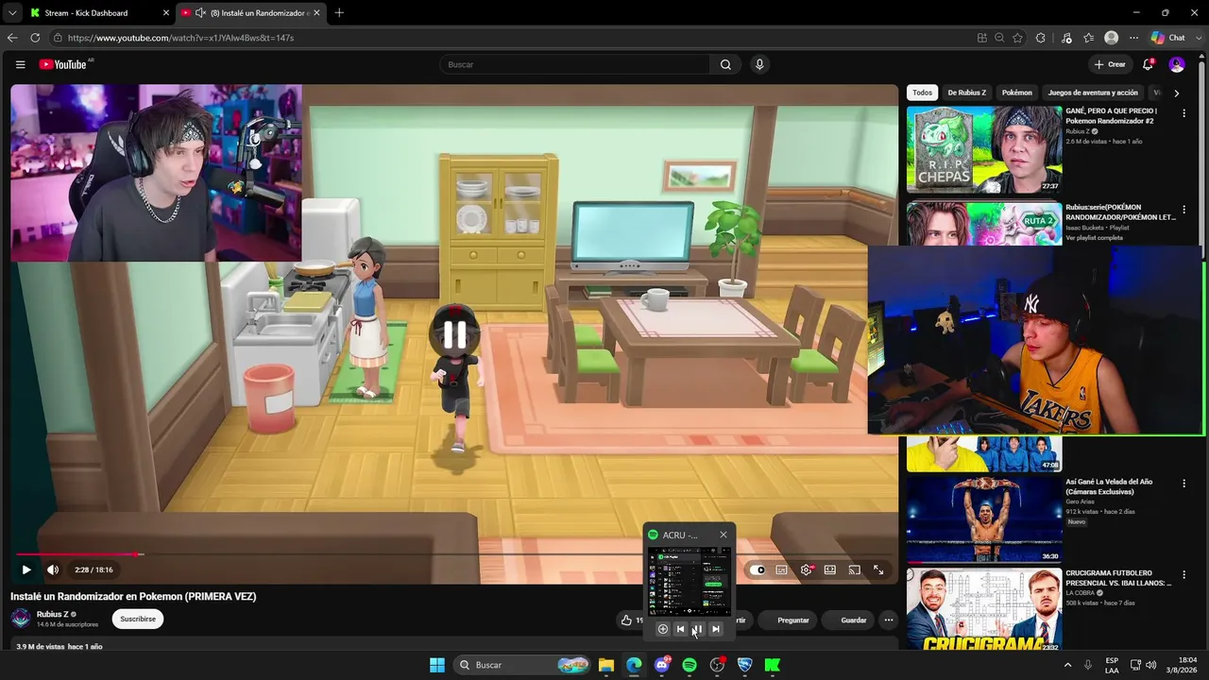This screenshot has height=680, width=1209.
Task: Open Así Gané La Velada del Año video
Action: 984,518
